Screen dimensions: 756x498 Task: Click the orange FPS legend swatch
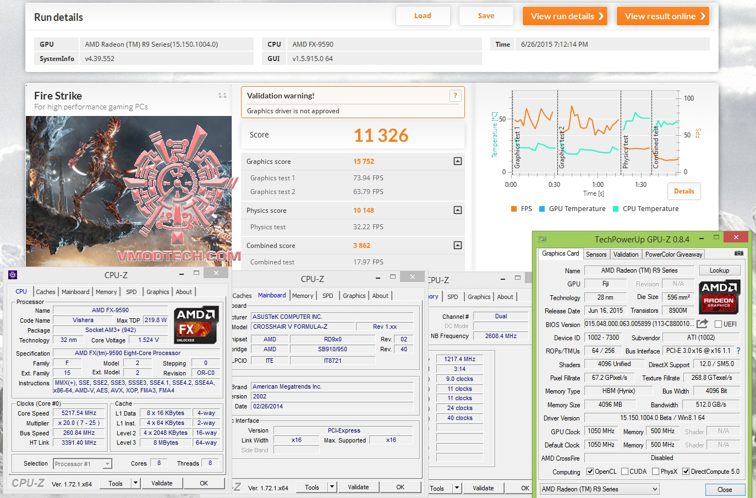pos(513,209)
